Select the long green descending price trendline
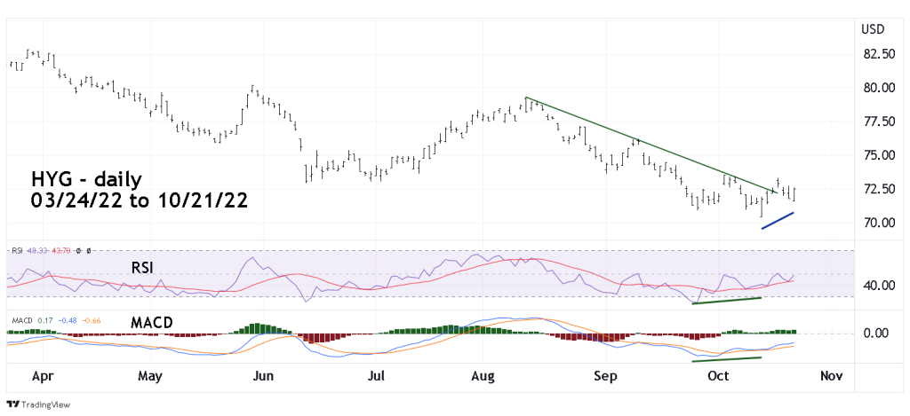 point(649,143)
